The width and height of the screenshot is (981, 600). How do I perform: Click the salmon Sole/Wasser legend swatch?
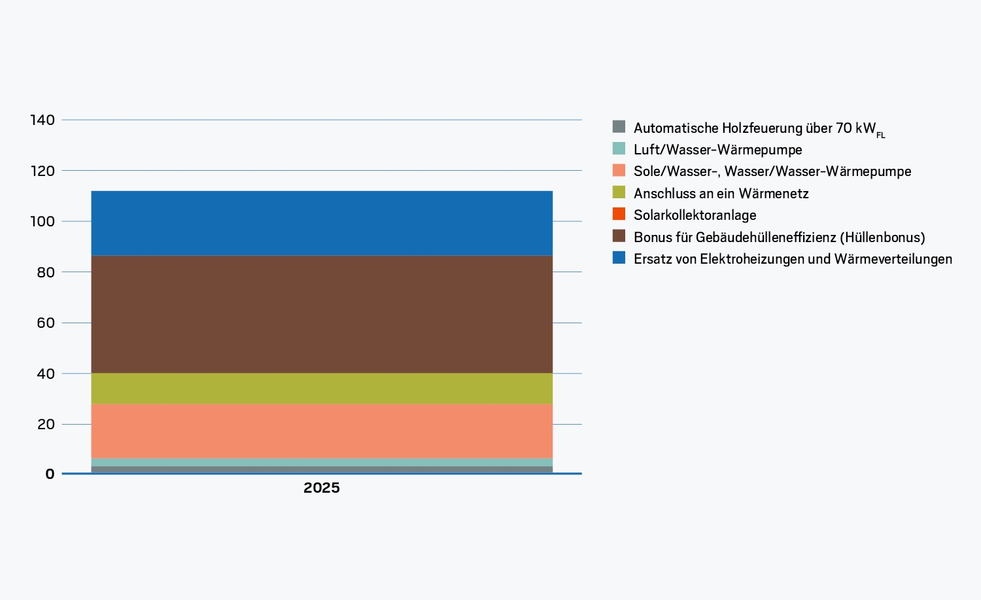(x=619, y=170)
